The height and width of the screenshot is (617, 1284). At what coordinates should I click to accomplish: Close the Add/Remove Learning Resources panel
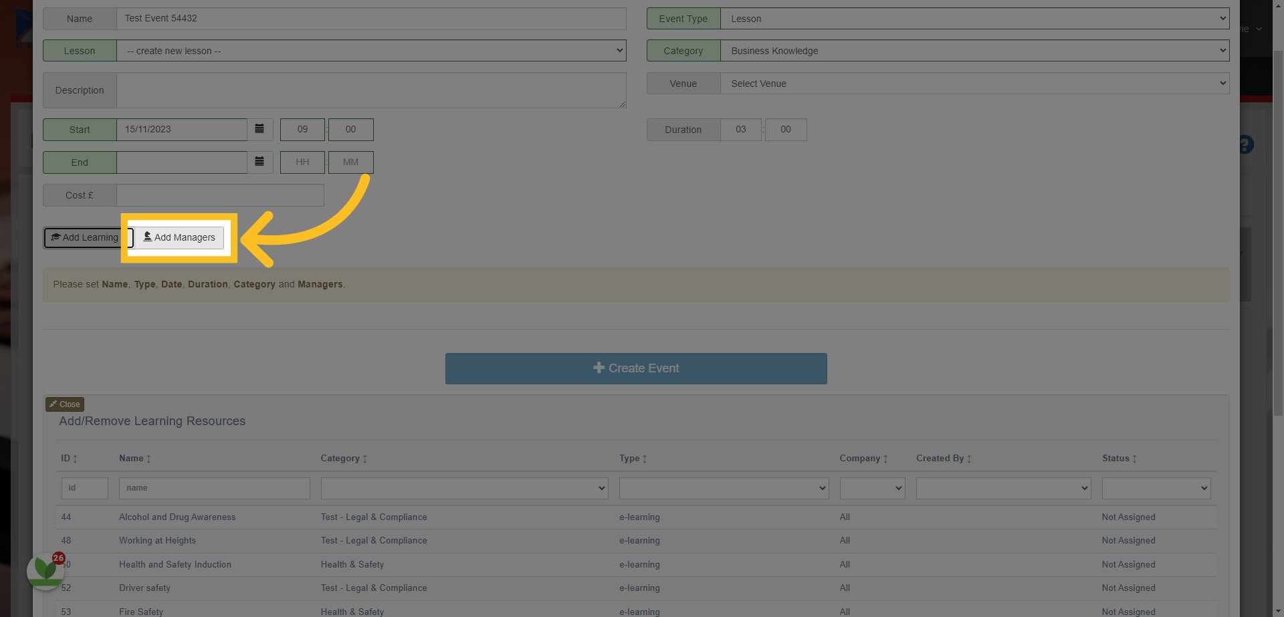point(65,404)
